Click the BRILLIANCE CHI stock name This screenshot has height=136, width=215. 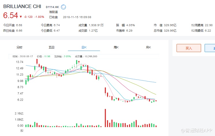(22, 6)
